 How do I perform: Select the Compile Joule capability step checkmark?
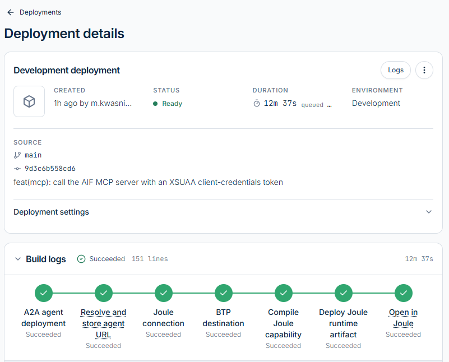(284, 293)
